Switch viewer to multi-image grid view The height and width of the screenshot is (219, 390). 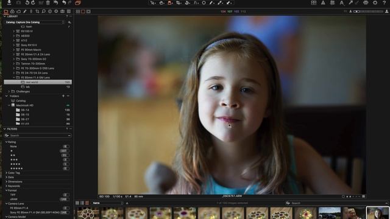click(78, 12)
